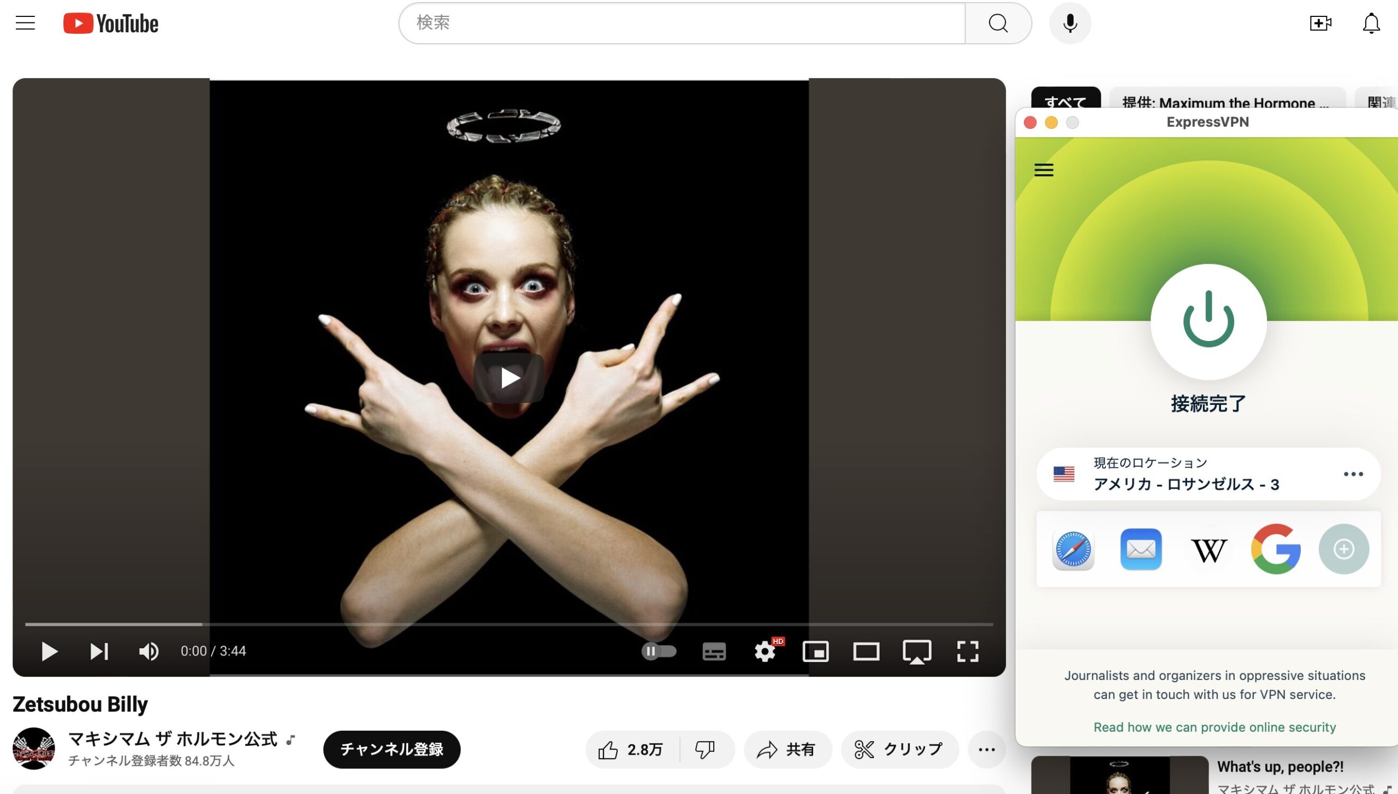
Task: Switch to theater mode
Action: [x=866, y=651]
